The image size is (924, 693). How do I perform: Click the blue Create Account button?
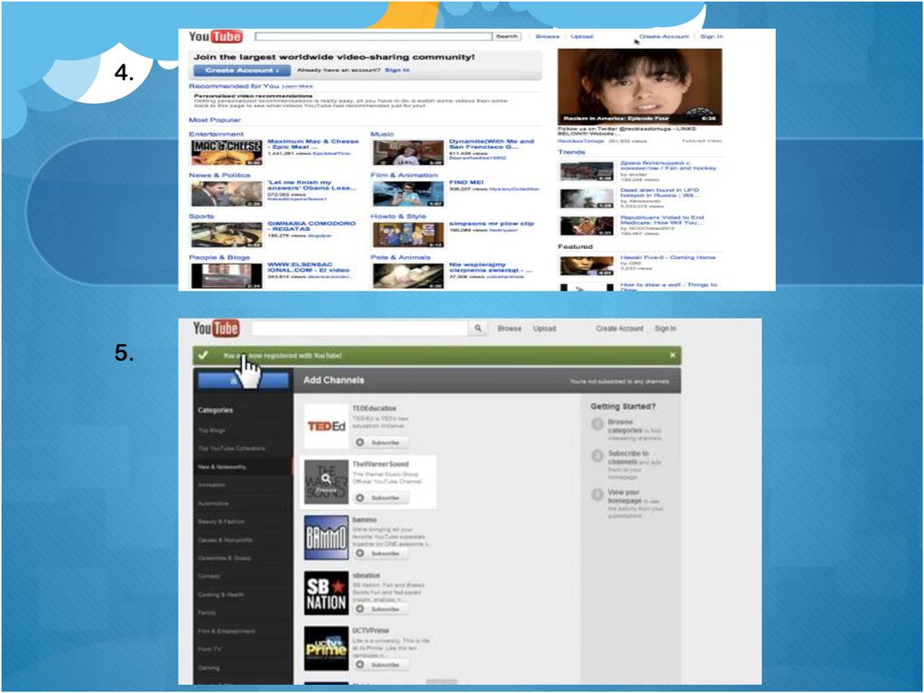tap(242, 70)
